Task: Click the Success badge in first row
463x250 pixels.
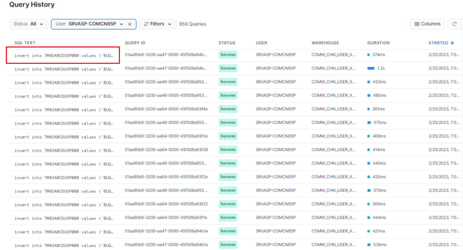Action: click(228, 55)
